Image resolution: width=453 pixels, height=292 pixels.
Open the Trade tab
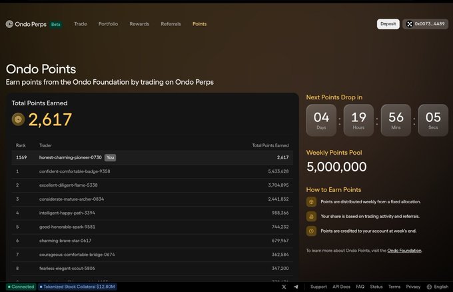click(81, 24)
